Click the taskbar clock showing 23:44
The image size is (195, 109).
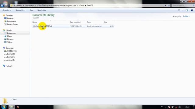pos(187,107)
